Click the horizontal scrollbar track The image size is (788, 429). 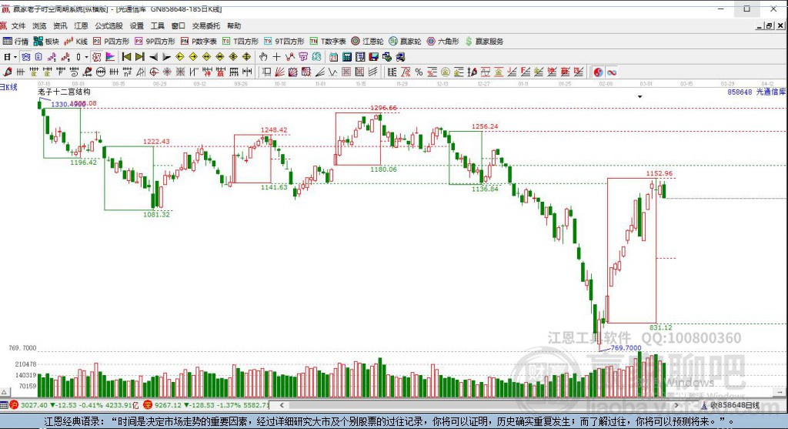479,405
